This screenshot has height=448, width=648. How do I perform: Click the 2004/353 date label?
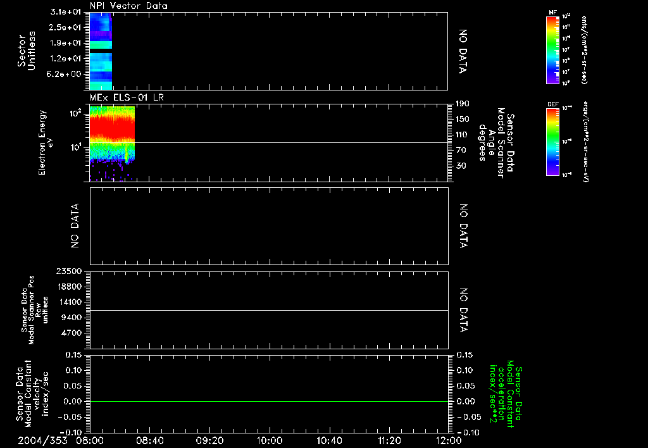[x=42, y=440]
